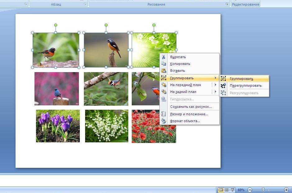Viewport: 292px width, 193px height.
Task: Select the red-breasted bird on rock picture
Action: [x=56, y=50]
